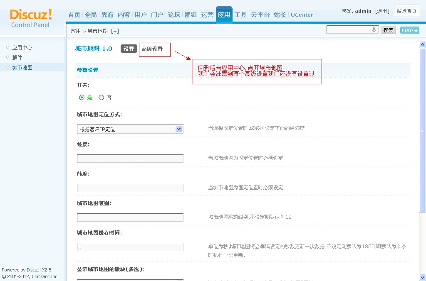Open the 应用 top menu tab
The width and height of the screenshot is (426, 281).
pyautogui.click(x=224, y=15)
